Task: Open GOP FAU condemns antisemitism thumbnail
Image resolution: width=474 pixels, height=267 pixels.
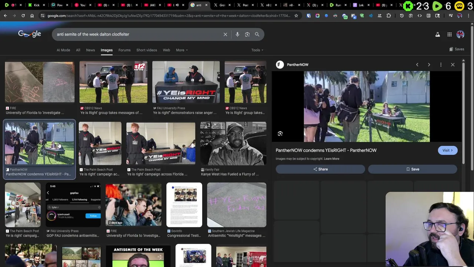Action: (73, 204)
